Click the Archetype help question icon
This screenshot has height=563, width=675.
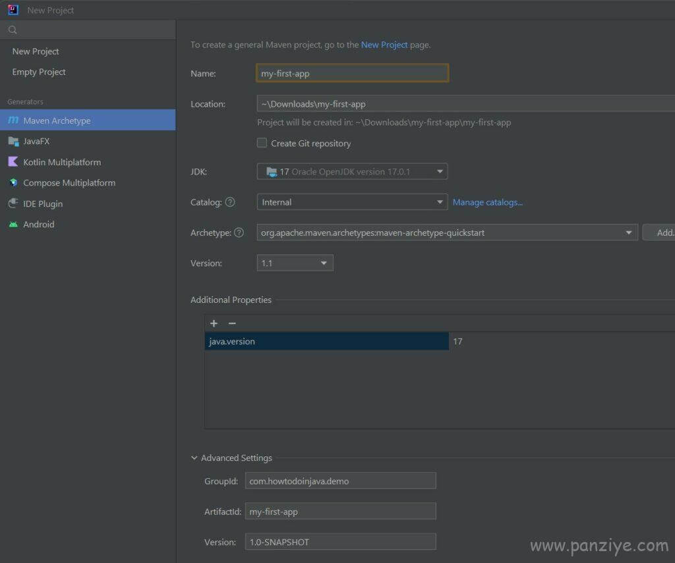coord(239,232)
